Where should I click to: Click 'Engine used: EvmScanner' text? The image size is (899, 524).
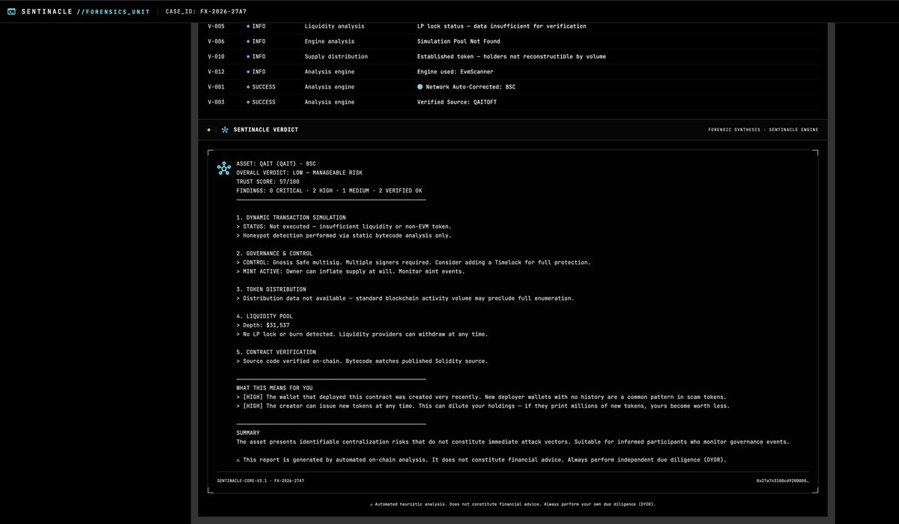point(455,72)
